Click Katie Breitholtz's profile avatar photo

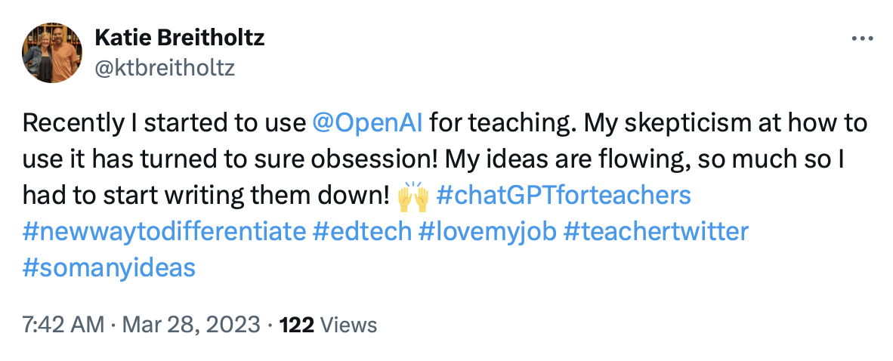pos(52,52)
